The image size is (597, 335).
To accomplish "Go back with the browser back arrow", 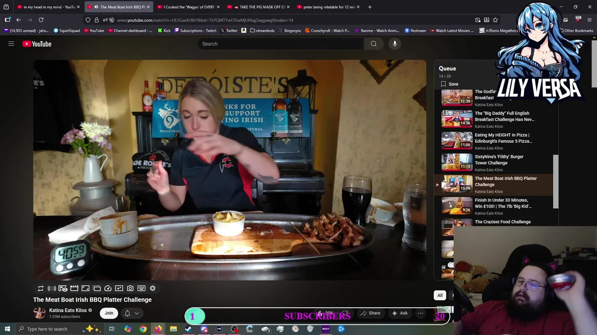I will tap(18, 20).
